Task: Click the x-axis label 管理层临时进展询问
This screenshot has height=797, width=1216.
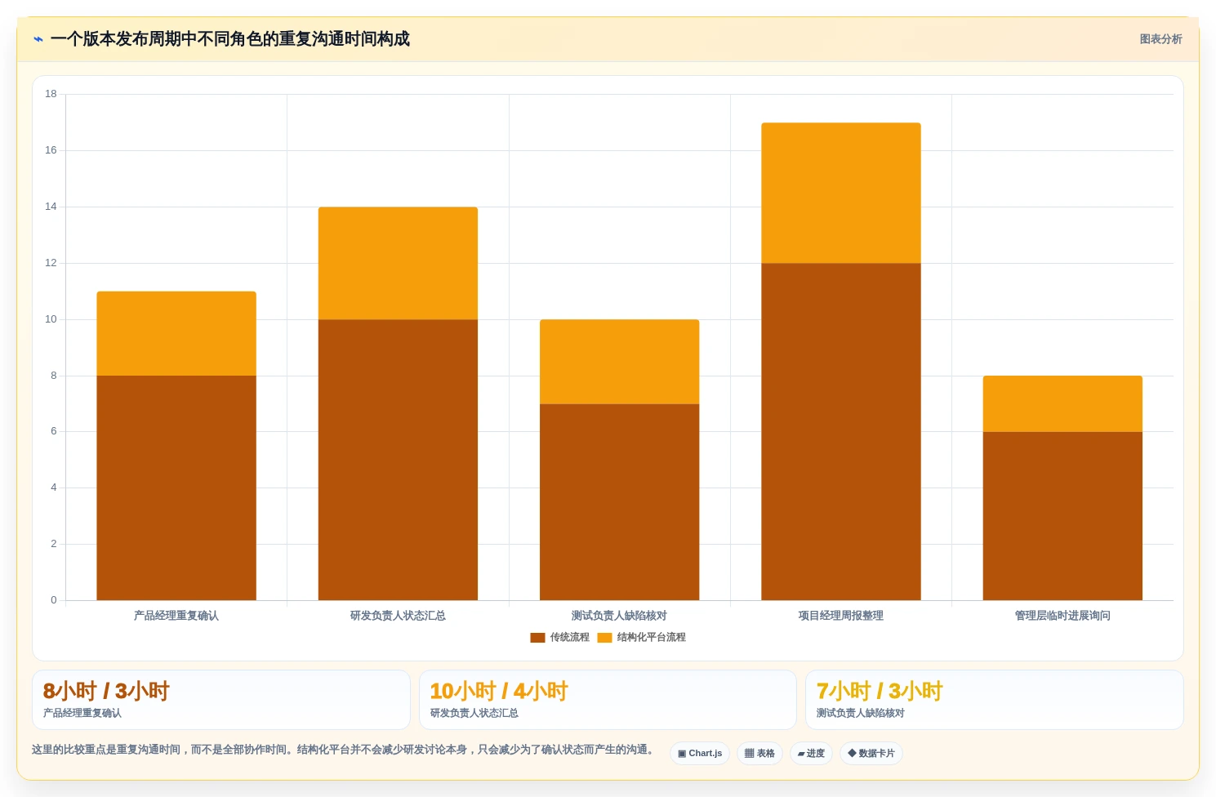Action: pyautogui.click(x=1062, y=616)
